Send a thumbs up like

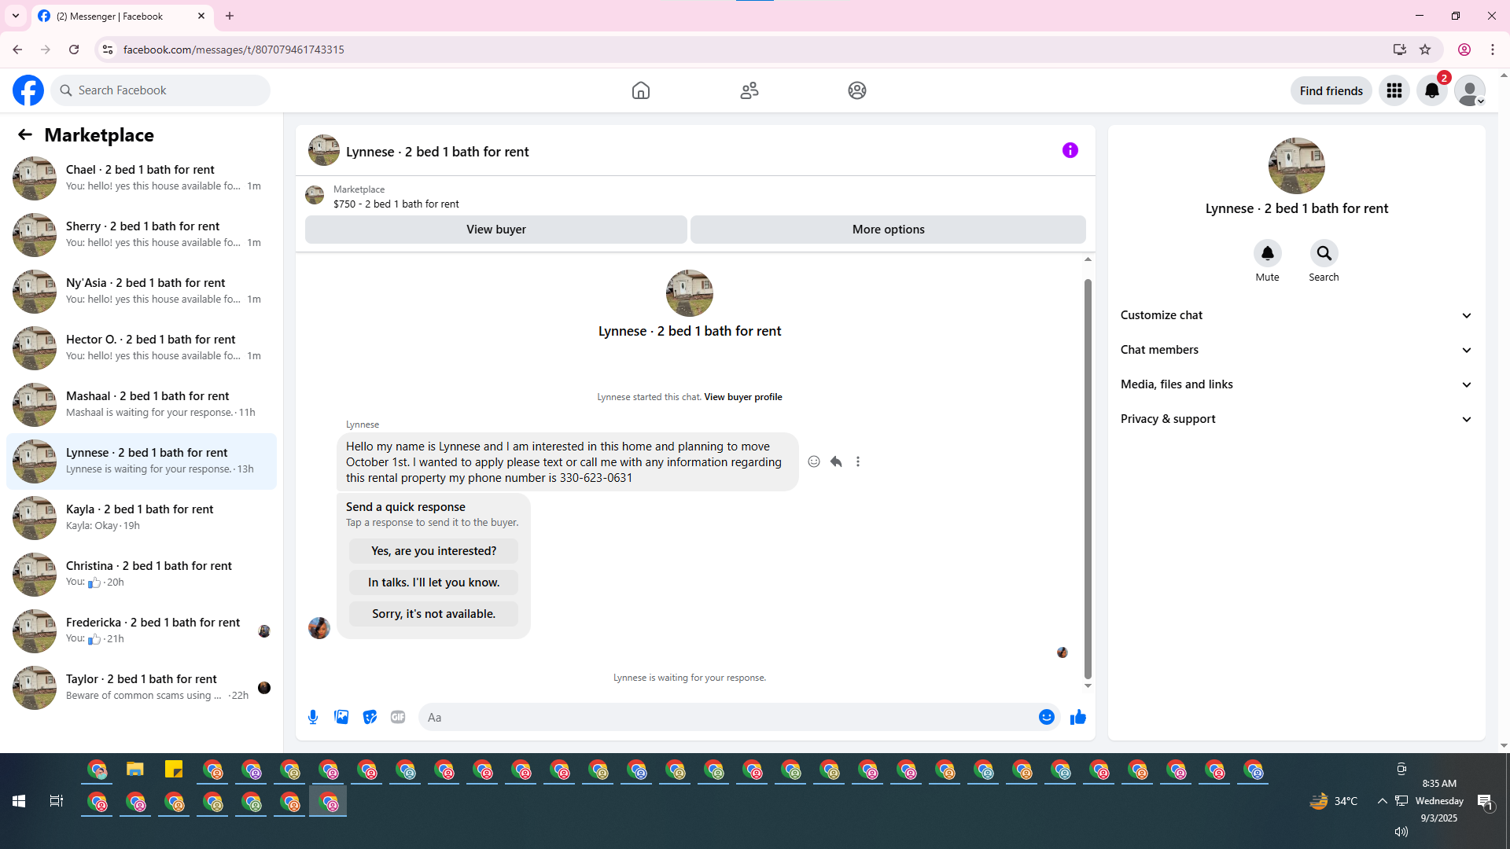click(1078, 717)
